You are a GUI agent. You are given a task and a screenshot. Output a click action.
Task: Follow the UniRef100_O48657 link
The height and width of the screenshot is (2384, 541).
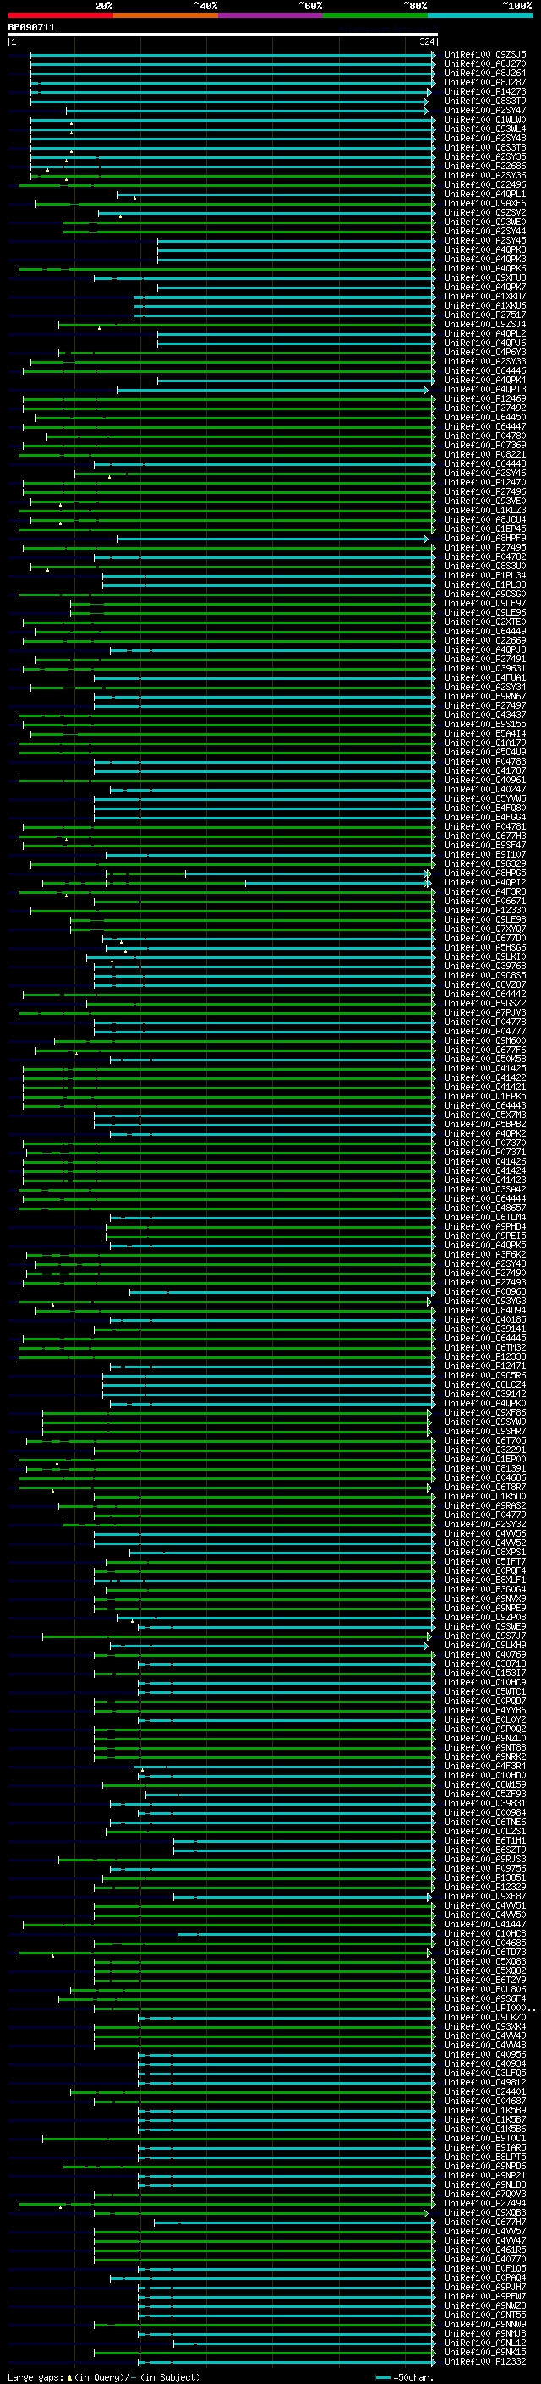pos(485,1208)
